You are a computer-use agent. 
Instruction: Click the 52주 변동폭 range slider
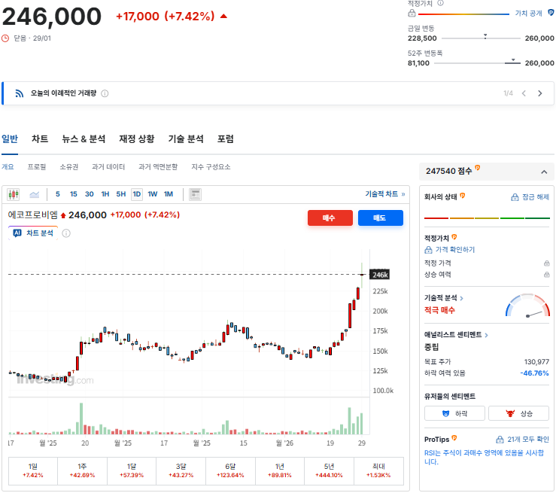[x=477, y=62]
